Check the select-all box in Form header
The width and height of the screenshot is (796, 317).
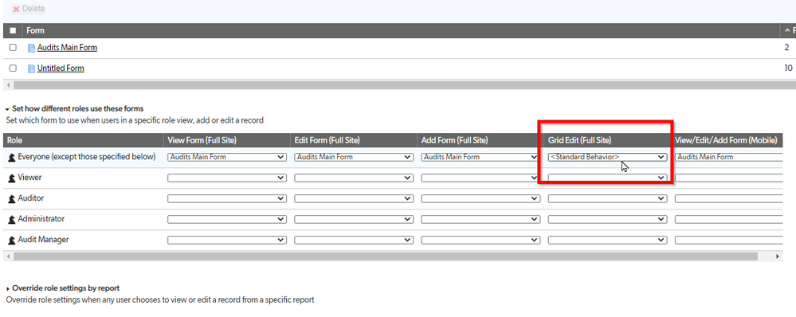[x=13, y=30]
